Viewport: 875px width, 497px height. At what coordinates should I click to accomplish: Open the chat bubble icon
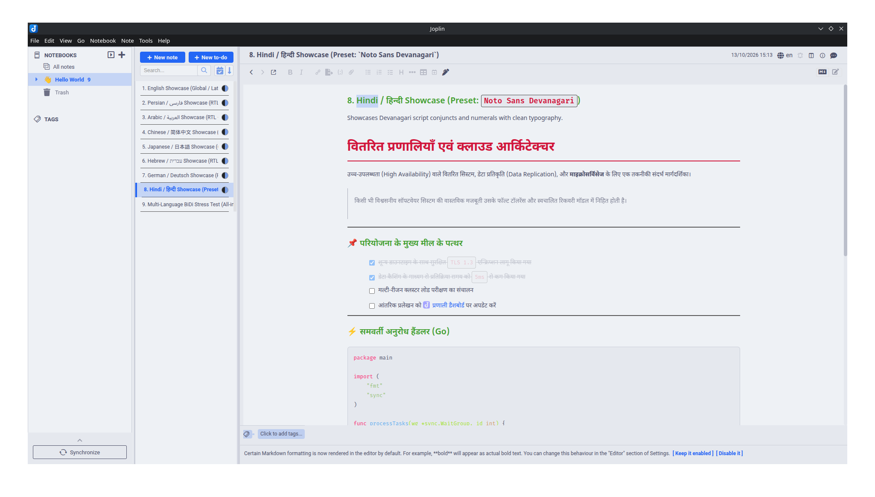[x=834, y=56]
